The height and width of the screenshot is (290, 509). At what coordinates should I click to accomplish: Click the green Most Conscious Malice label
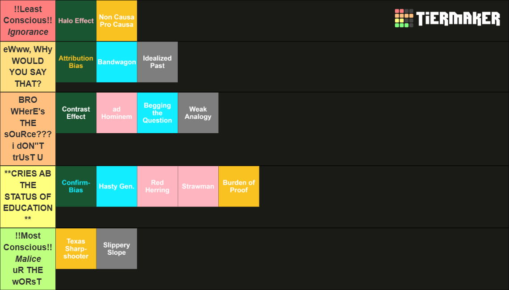click(28, 259)
